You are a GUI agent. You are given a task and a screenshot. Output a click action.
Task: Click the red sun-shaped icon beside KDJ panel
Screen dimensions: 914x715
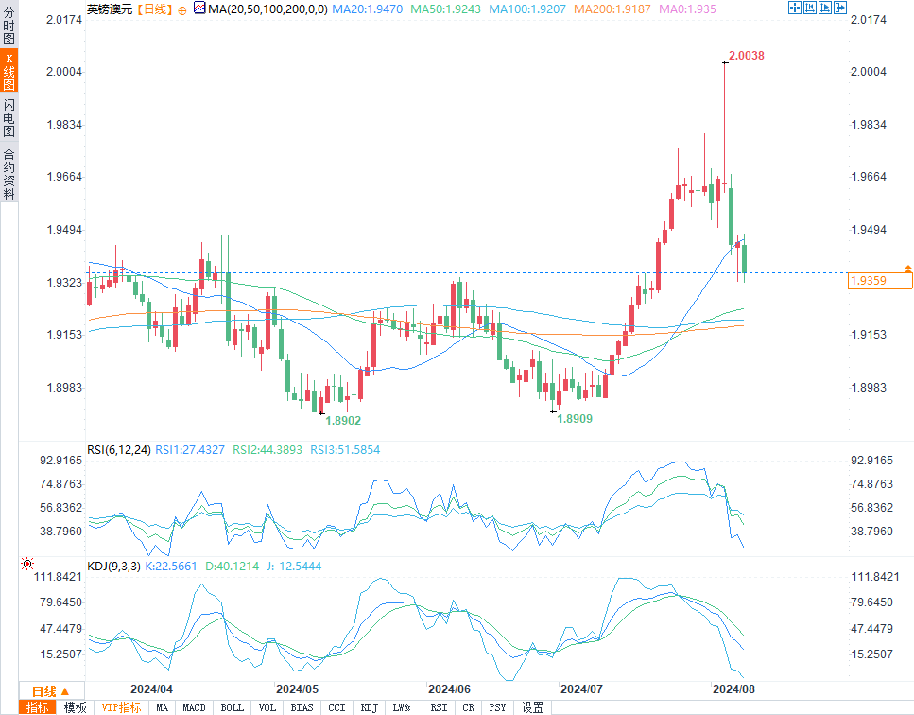(27, 564)
